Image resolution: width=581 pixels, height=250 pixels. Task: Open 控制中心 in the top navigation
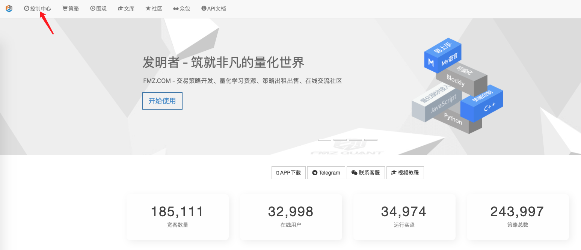pyautogui.click(x=38, y=9)
